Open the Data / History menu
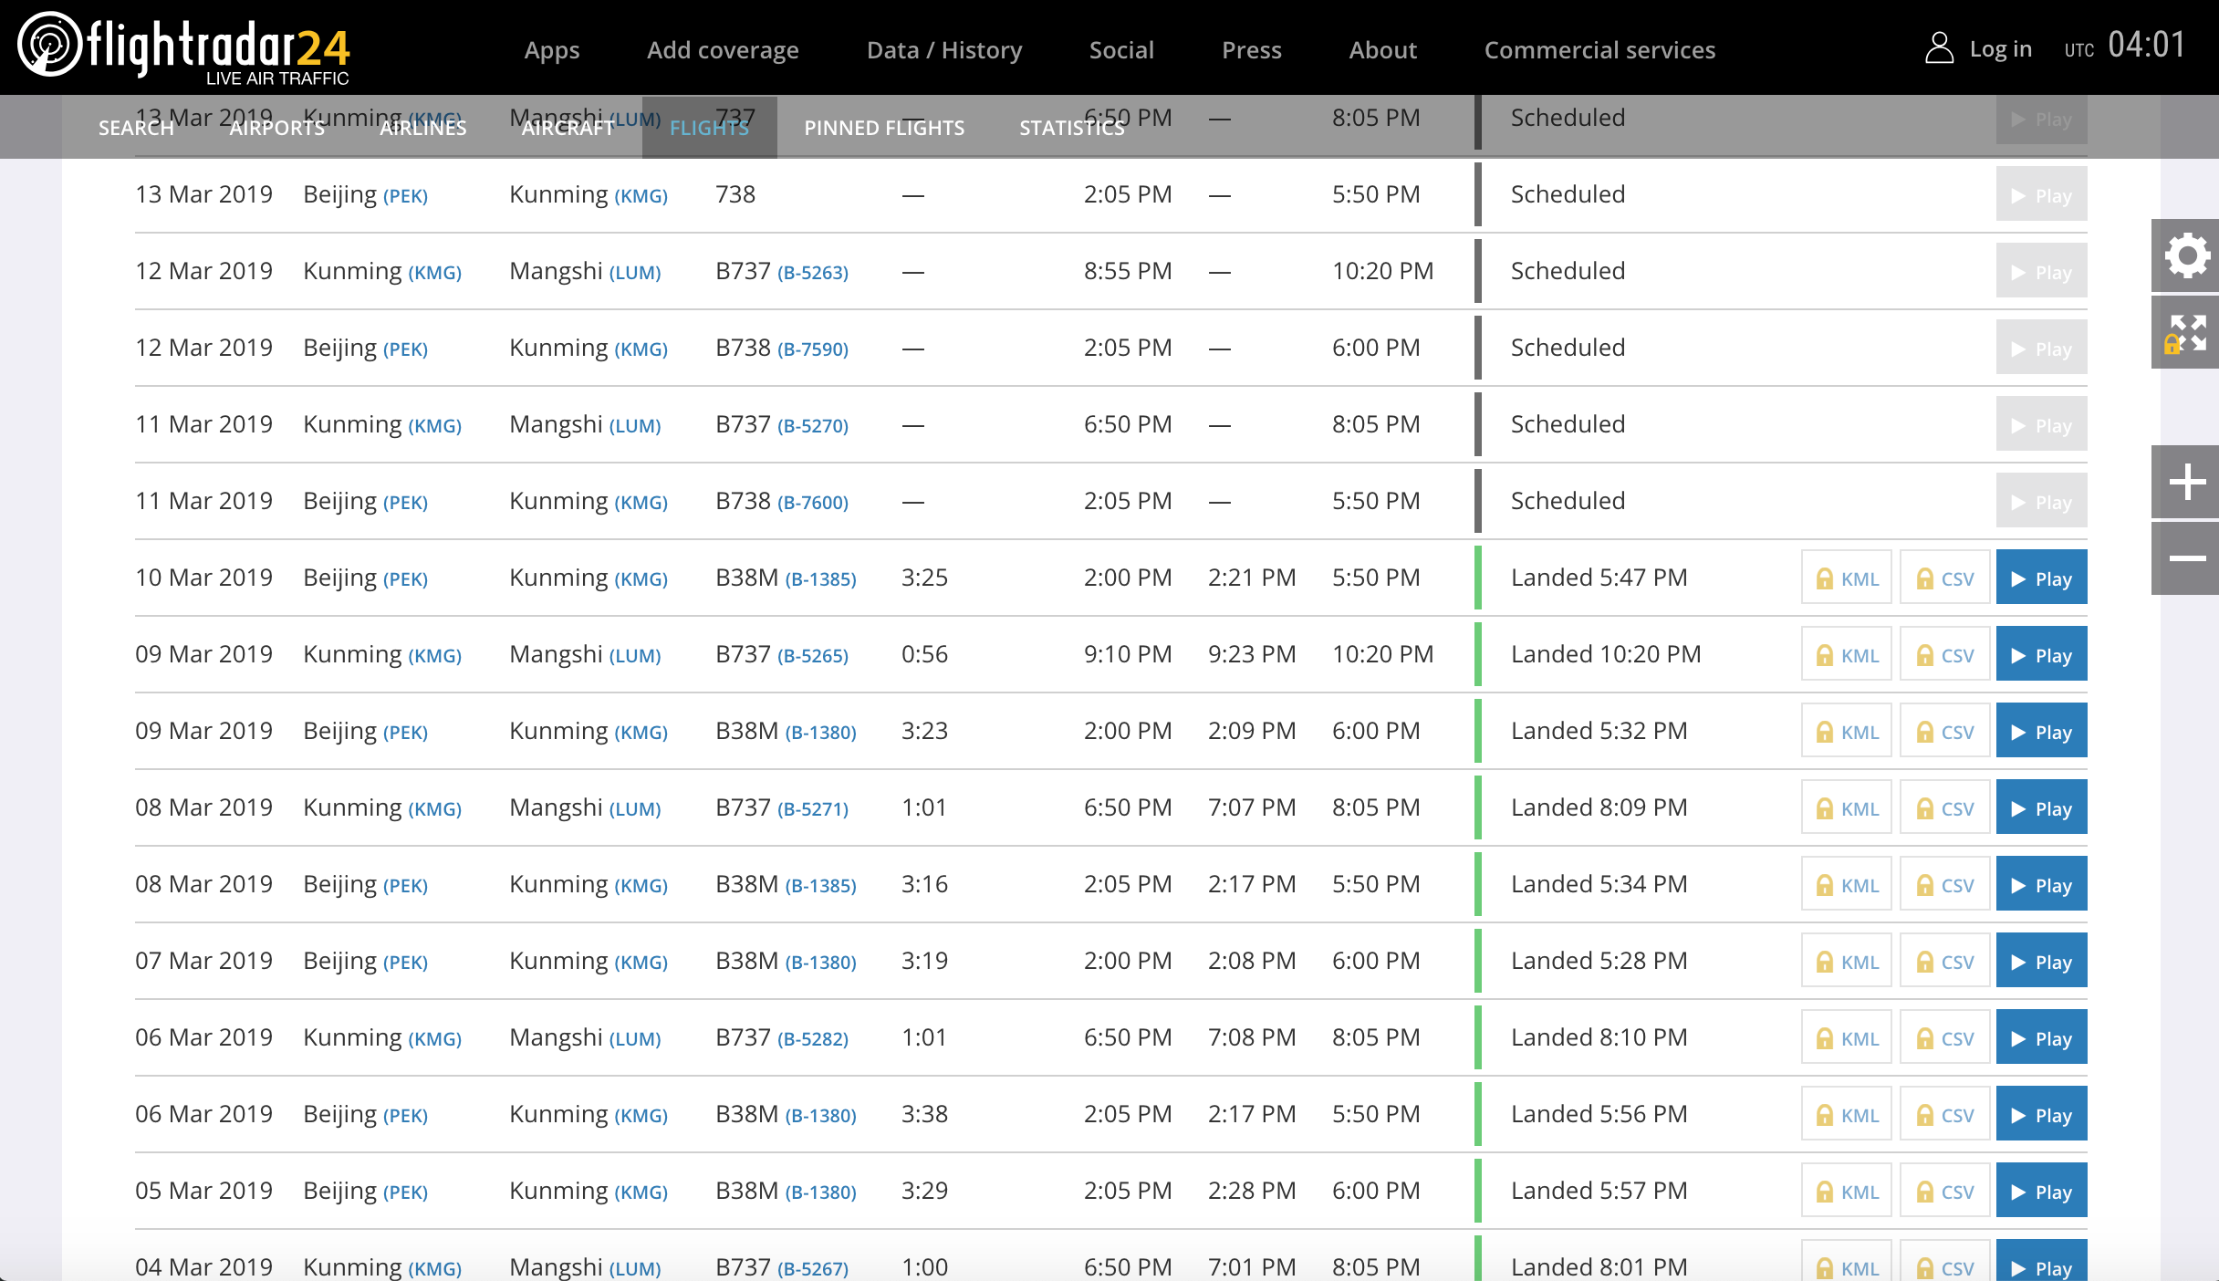 943,50
